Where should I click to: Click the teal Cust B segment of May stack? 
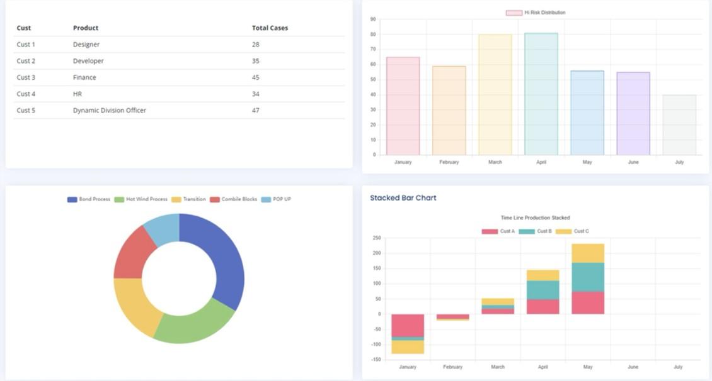pyautogui.click(x=587, y=277)
